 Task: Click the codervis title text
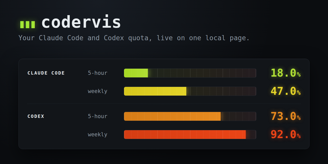pos(81,22)
